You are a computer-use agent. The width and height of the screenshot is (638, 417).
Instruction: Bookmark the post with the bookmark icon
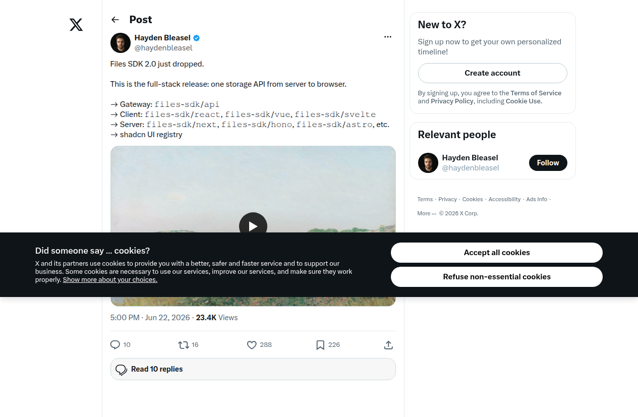pyautogui.click(x=320, y=345)
